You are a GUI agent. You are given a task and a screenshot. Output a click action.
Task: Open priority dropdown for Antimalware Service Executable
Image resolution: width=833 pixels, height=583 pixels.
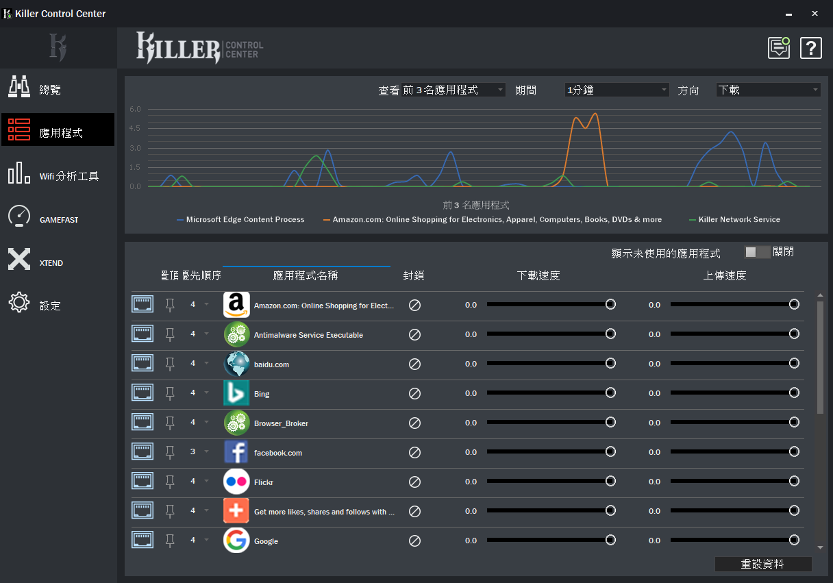pyautogui.click(x=206, y=334)
